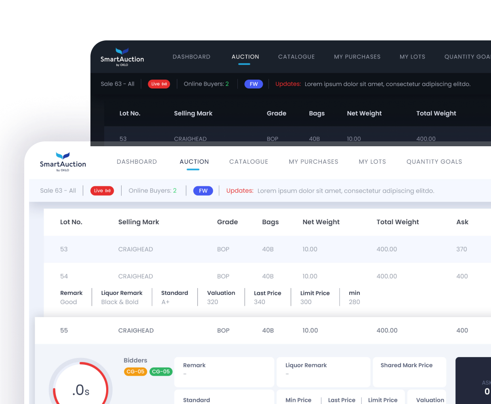This screenshot has width=491, height=404.
Task: Click Grade column header in dark window
Action: point(277,114)
